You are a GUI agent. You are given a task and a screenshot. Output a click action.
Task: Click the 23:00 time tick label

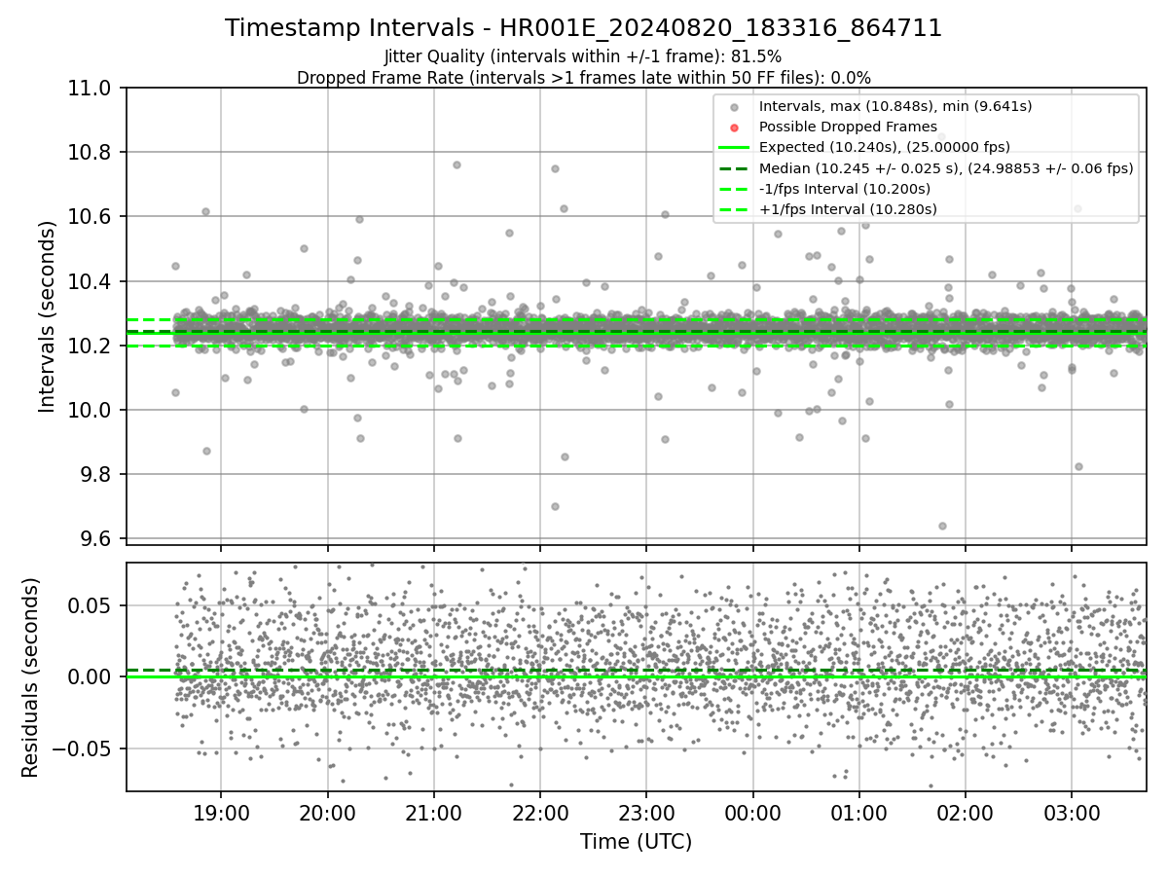646,812
